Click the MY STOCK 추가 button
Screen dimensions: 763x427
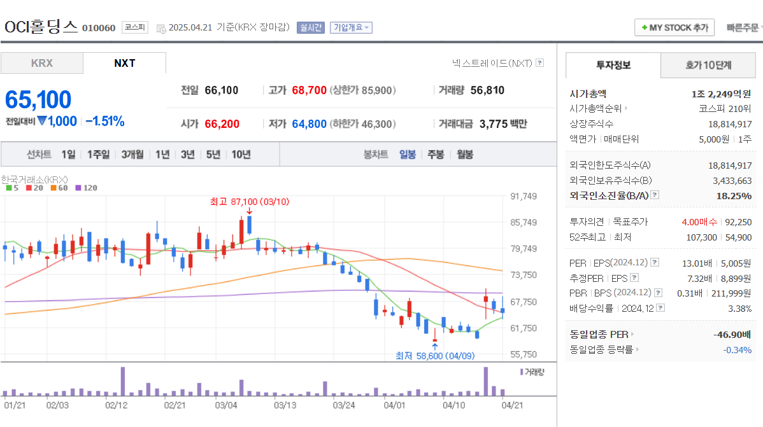674,27
